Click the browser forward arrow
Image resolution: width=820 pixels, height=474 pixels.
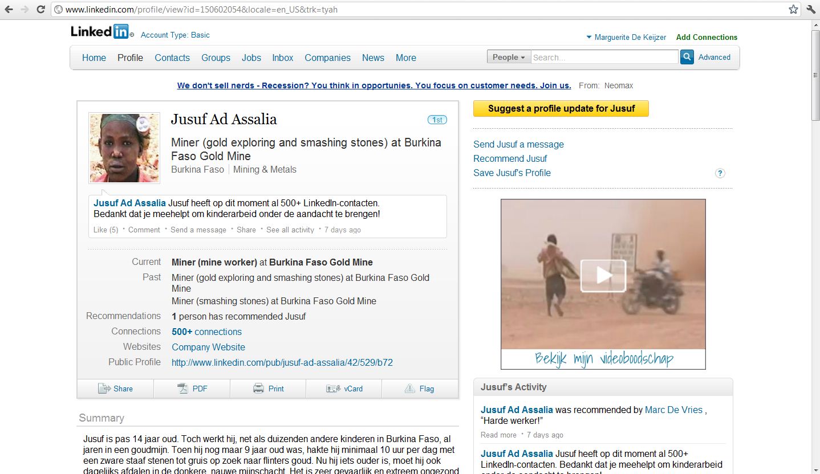coord(25,10)
